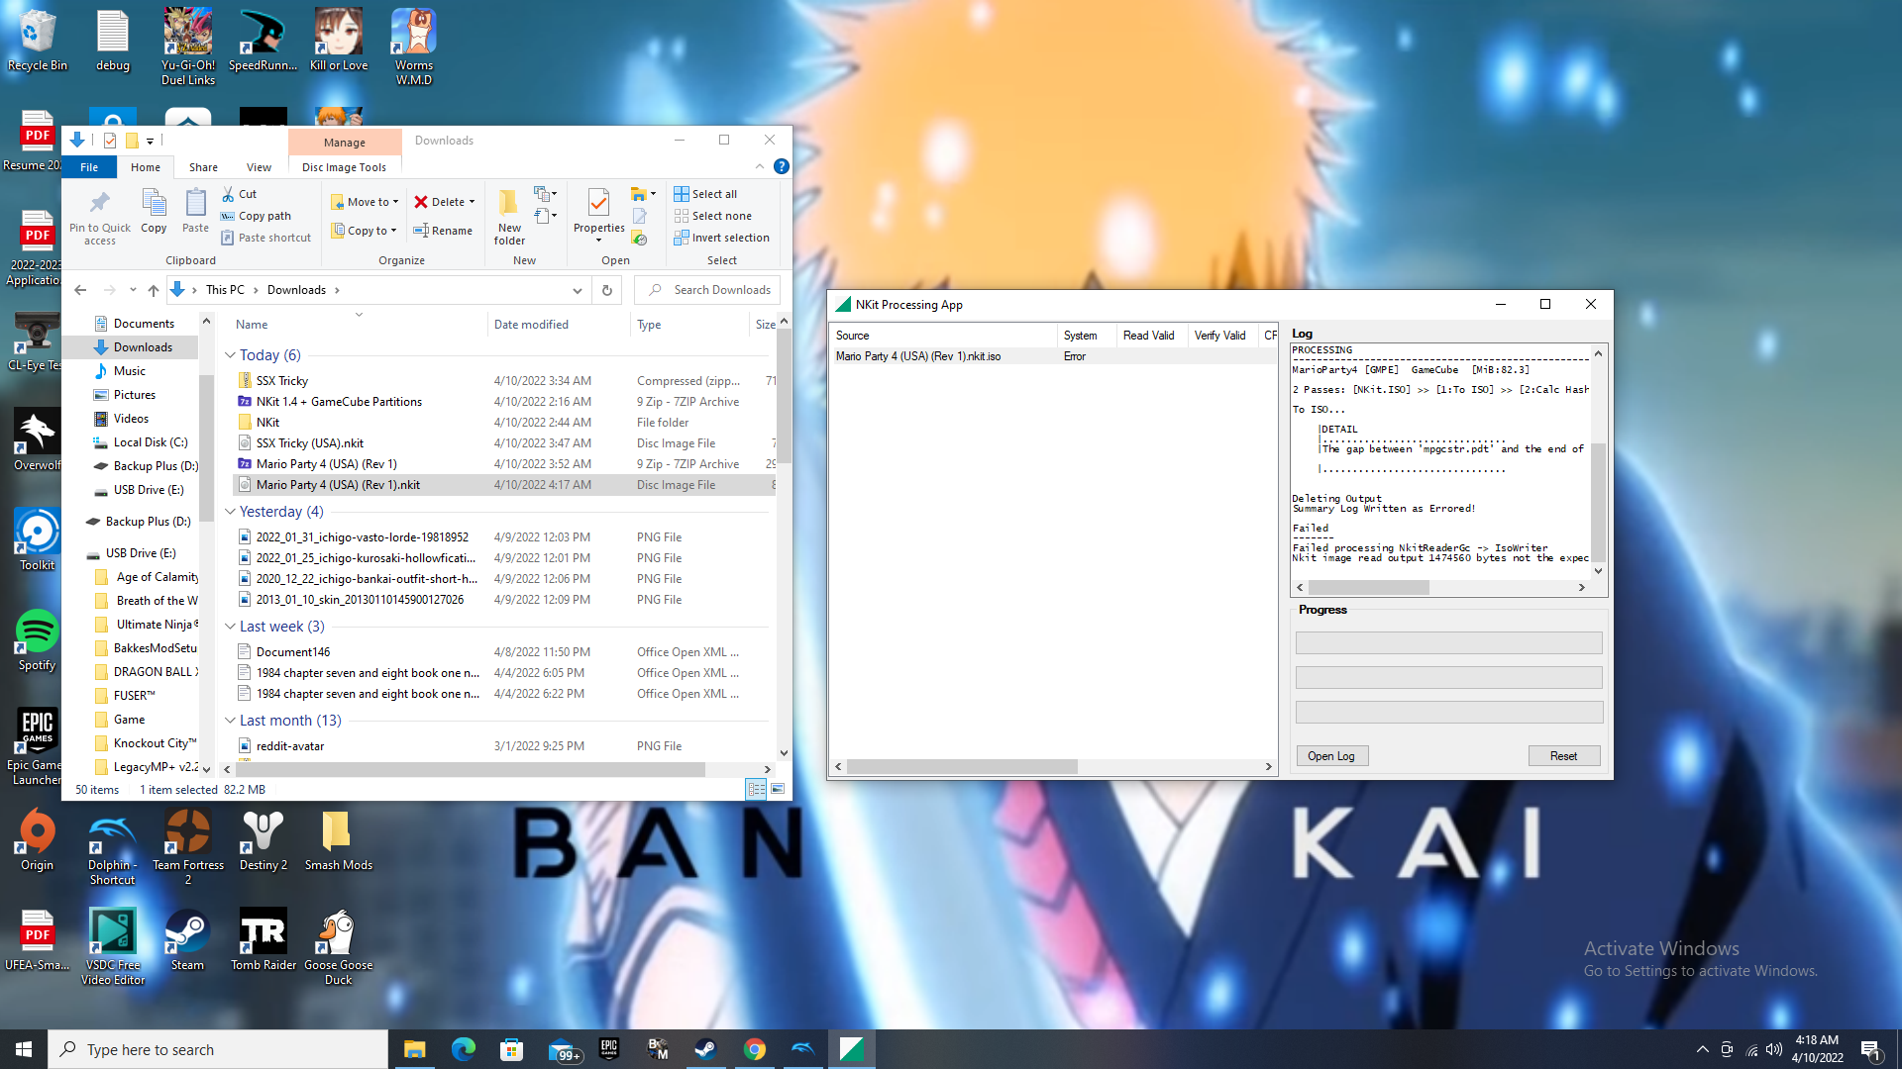Open the Windows Start menu
The image size is (1902, 1069).
click(x=24, y=1049)
